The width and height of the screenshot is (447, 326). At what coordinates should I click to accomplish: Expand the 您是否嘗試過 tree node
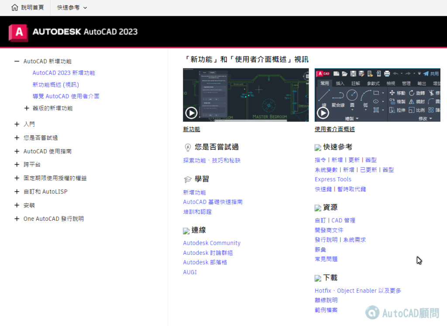pyautogui.click(x=17, y=138)
